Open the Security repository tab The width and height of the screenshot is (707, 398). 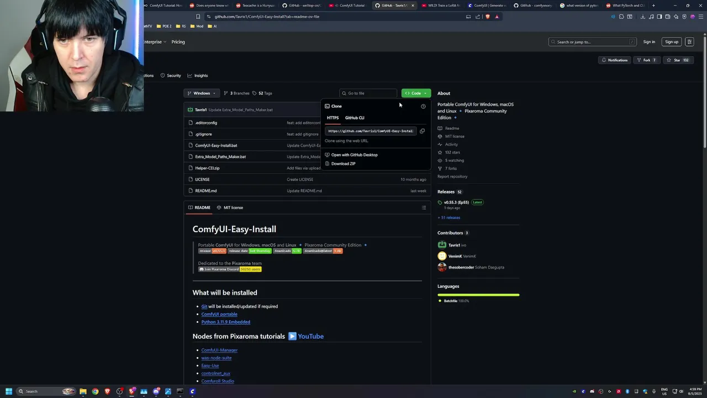(171, 75)
